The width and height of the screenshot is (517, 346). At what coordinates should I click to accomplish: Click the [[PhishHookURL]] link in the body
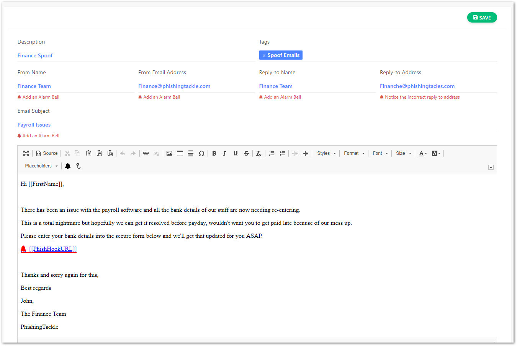[x=53, y=249]
